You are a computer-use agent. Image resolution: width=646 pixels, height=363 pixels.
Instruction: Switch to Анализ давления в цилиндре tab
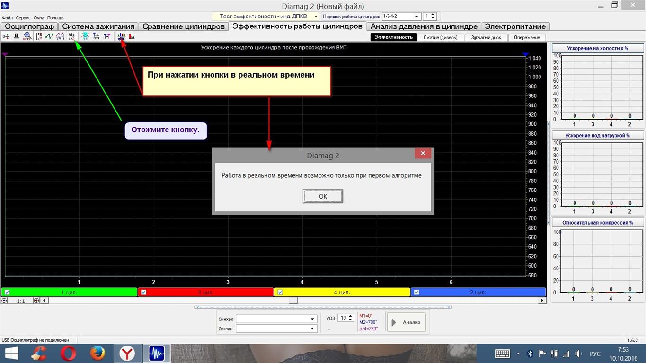424,26
